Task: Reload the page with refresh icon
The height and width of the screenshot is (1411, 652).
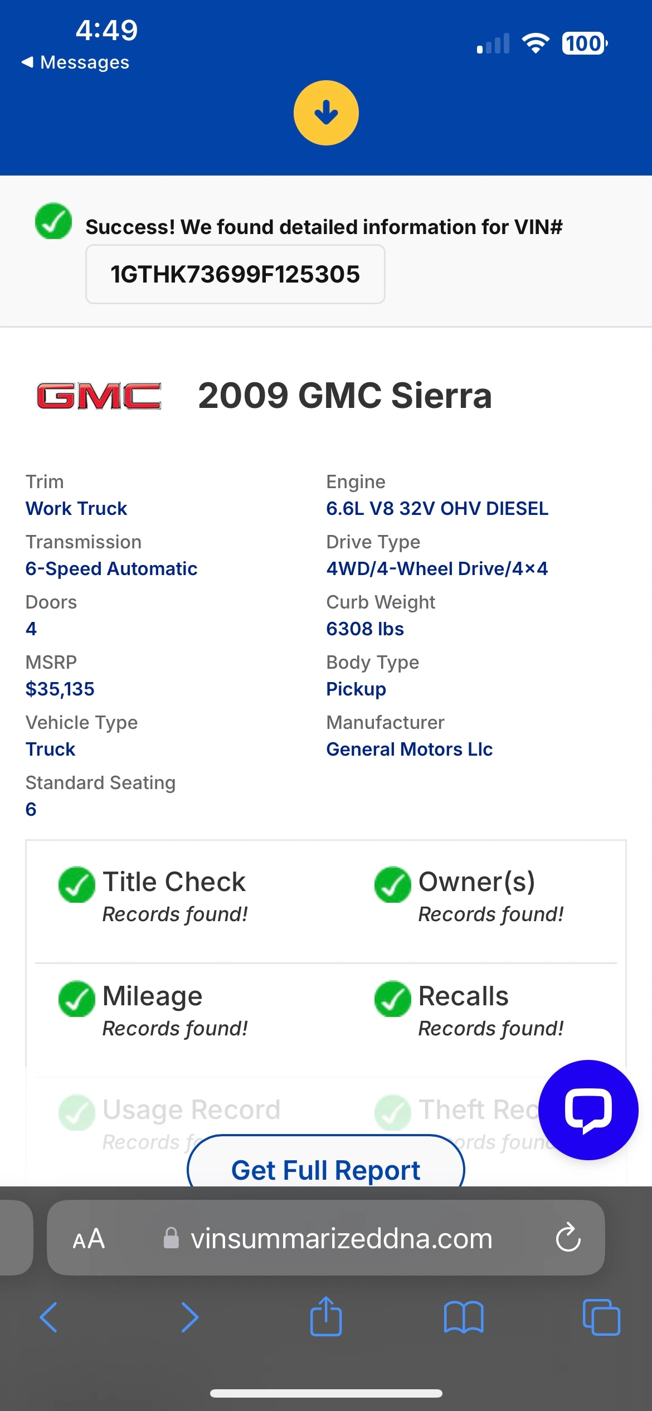Action: [568, 1238]
